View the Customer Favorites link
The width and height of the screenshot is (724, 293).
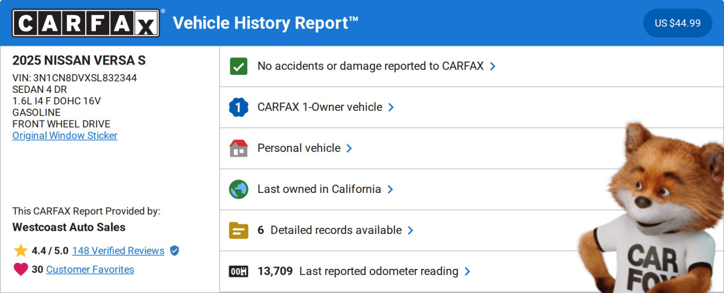[90, 269]
